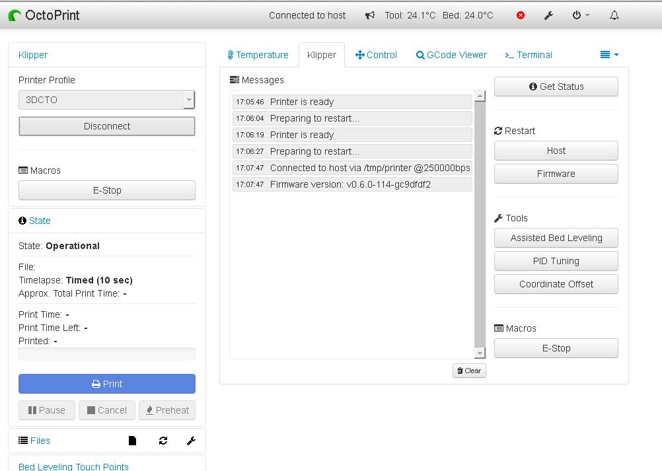The width and height of the screenshot is (662, 471).
Task: Click the messages scrollbar down arrow
Action: coord(480,353)
